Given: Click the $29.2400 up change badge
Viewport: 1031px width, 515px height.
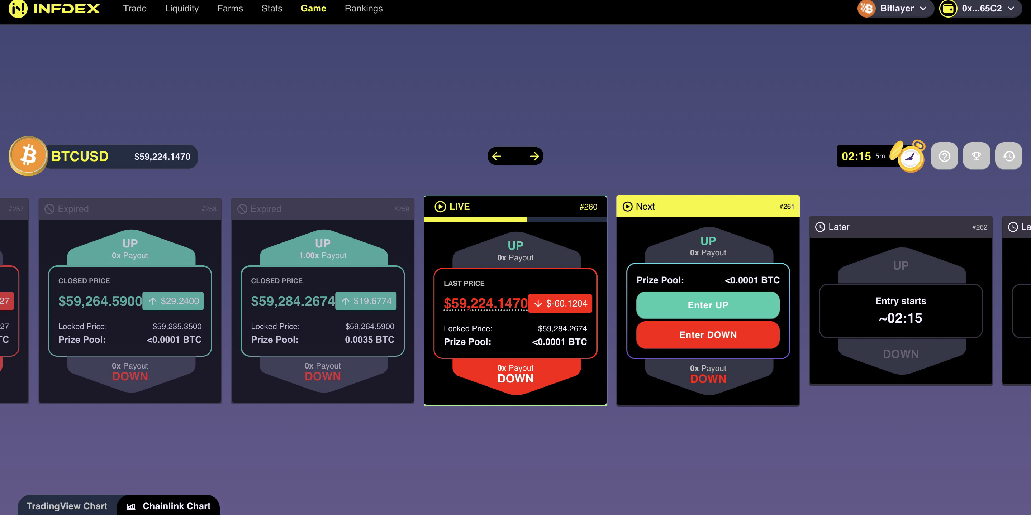Looking at the screenshot, I should [173, 301].
